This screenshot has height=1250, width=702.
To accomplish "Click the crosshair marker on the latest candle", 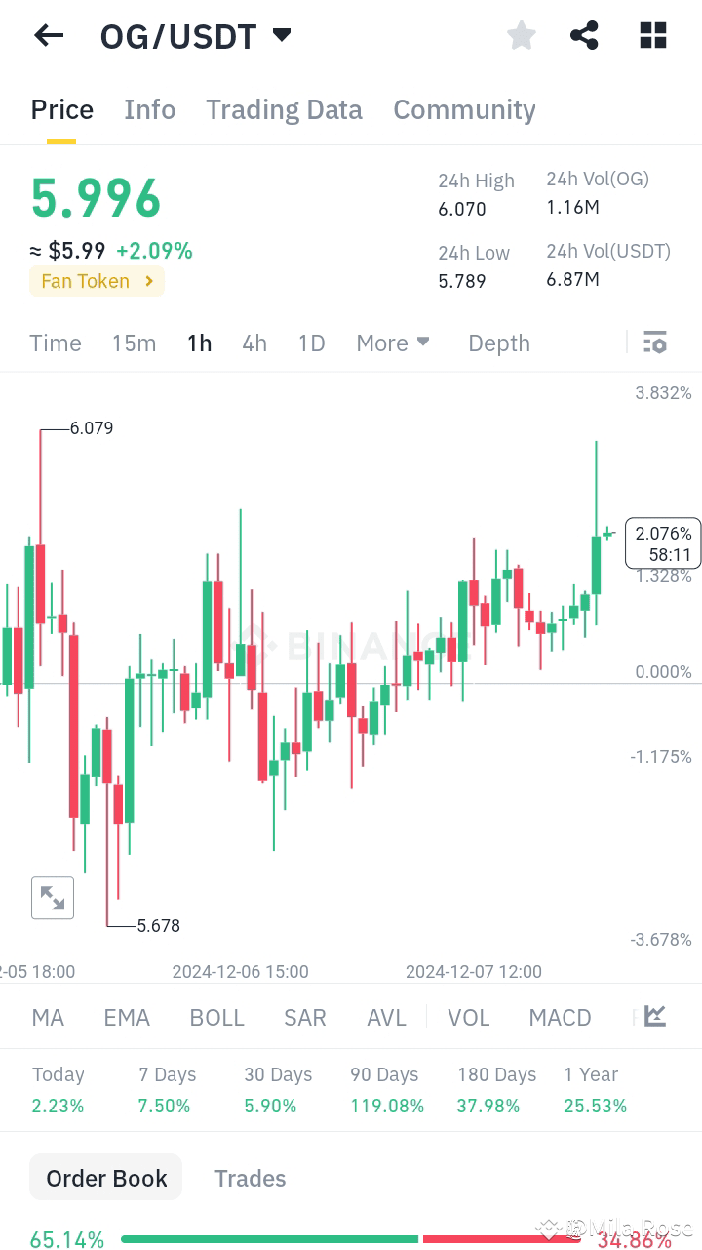I will point(606,534).
